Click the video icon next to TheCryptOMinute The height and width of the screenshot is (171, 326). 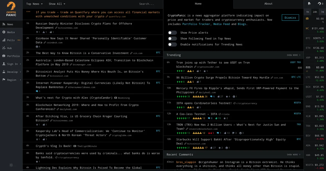coord(75,146)
